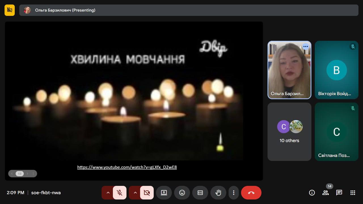Open the activities grid icon
This screenshot has width=363, height=204.
point(353,193)
